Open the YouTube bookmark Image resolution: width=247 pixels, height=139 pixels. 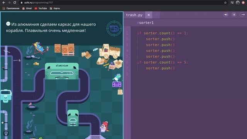pyautogui.click(x=41, y=8)
